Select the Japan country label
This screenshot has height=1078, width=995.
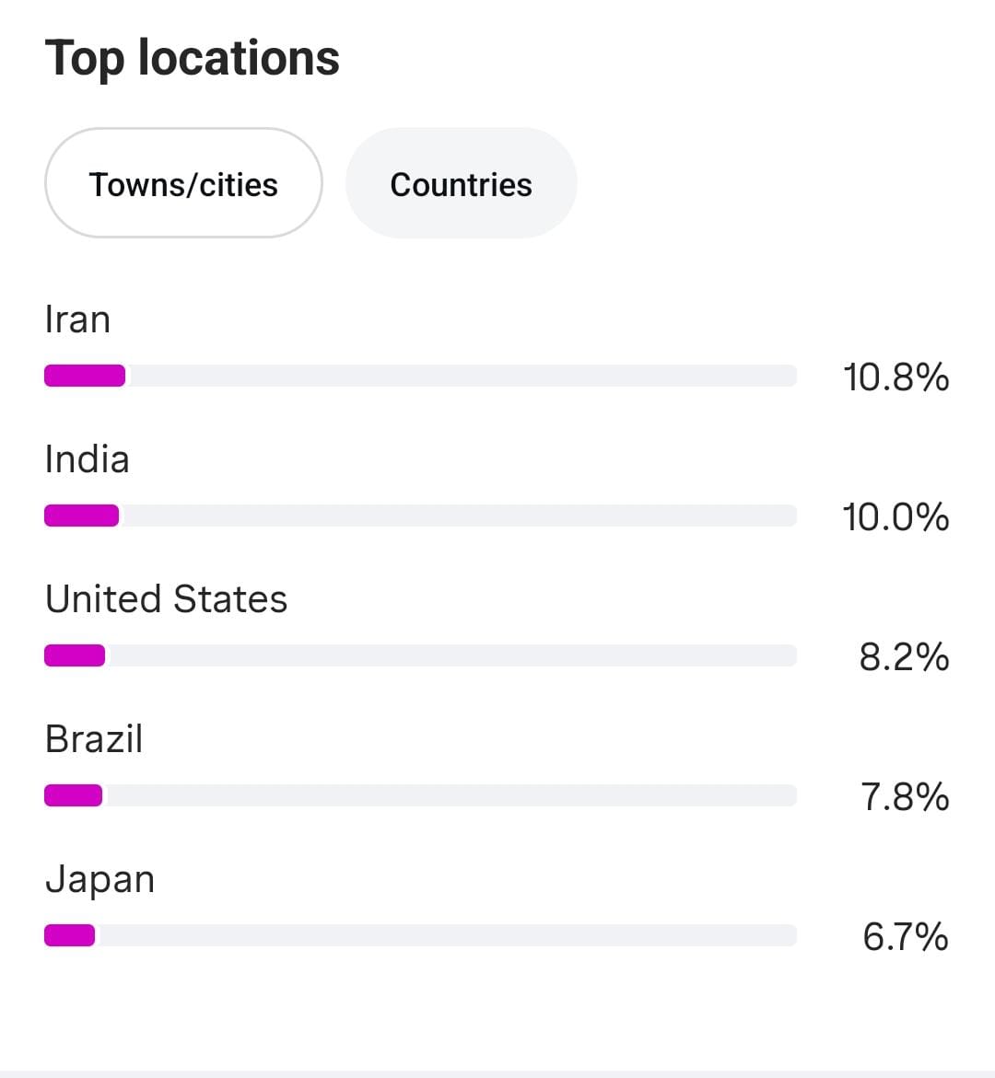coord(99,879)
